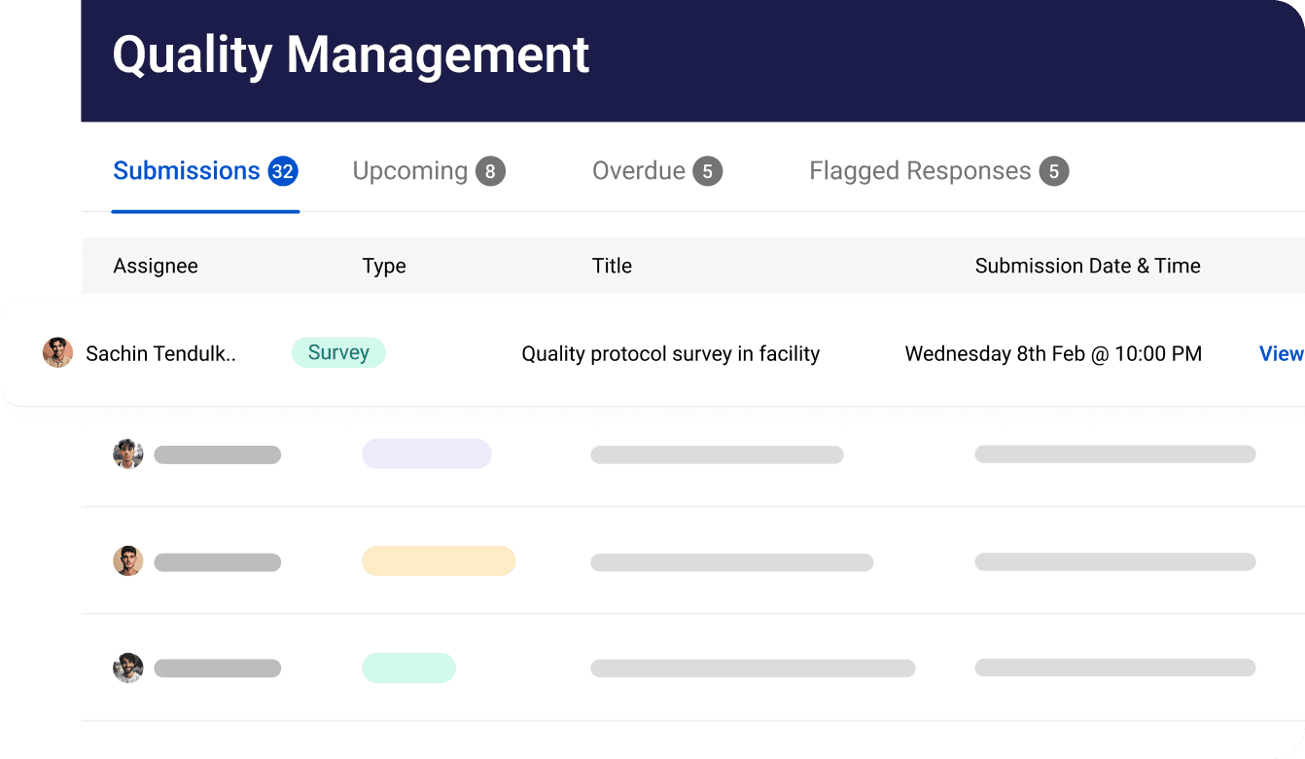The height and width of the screenshot is (759, 1305).
Task: Go to the Flagged Responses tab
Action: click(x=919, y=171)
